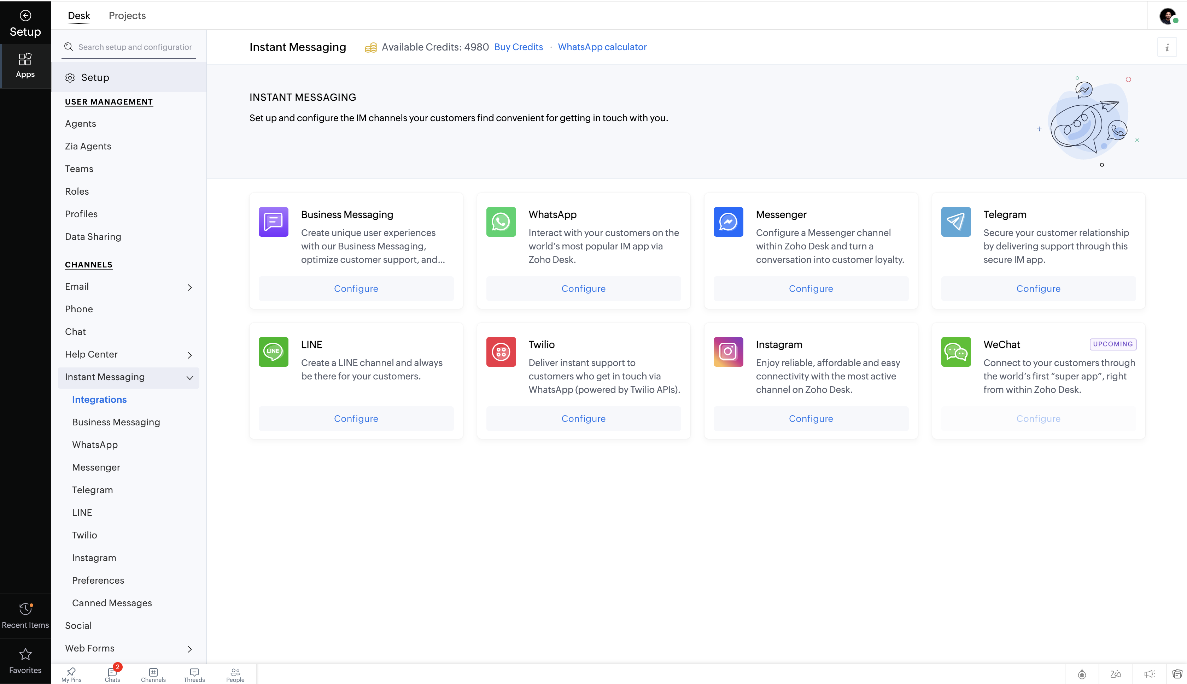This screenshot has width=1187, height=684.
Task: Expand the Help Center submenu
Action: point(190,355)
